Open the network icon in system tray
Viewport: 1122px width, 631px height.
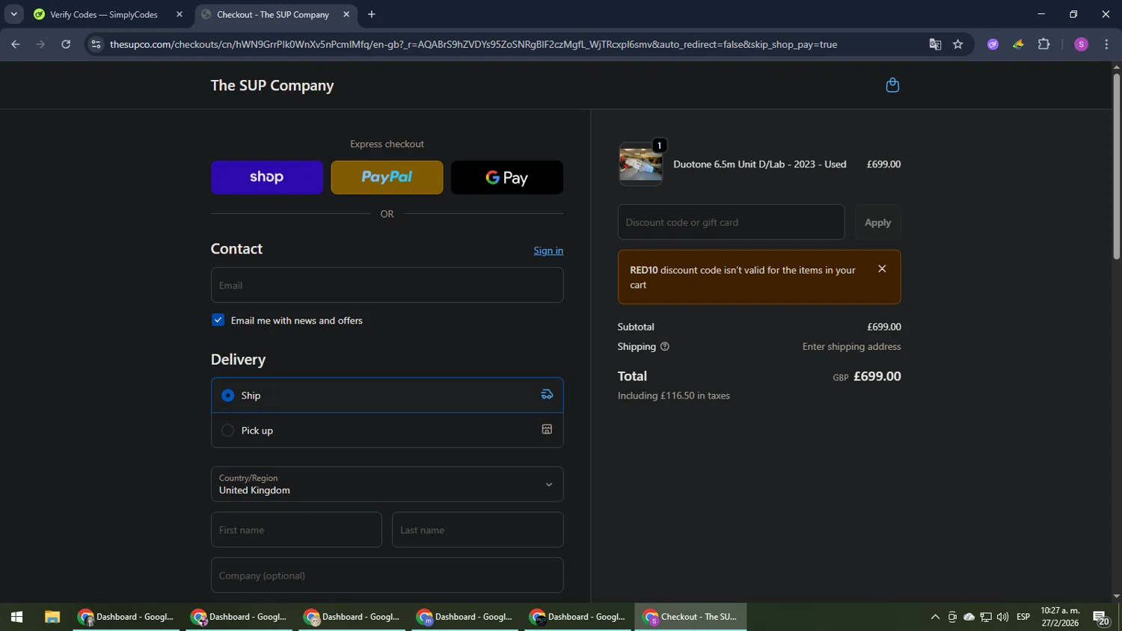click(x=986, y=617)
